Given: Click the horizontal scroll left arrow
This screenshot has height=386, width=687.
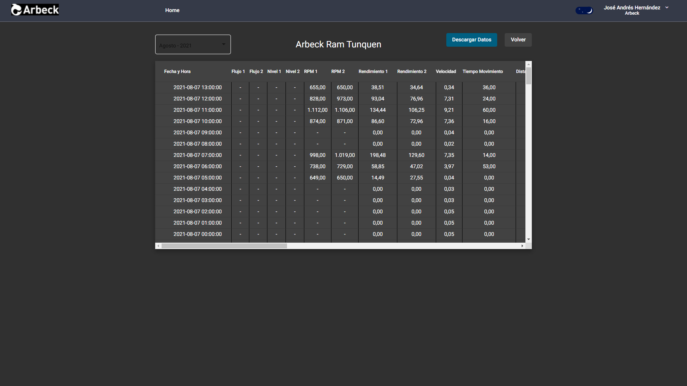Looking at the screenshot, I should (158, 246).
